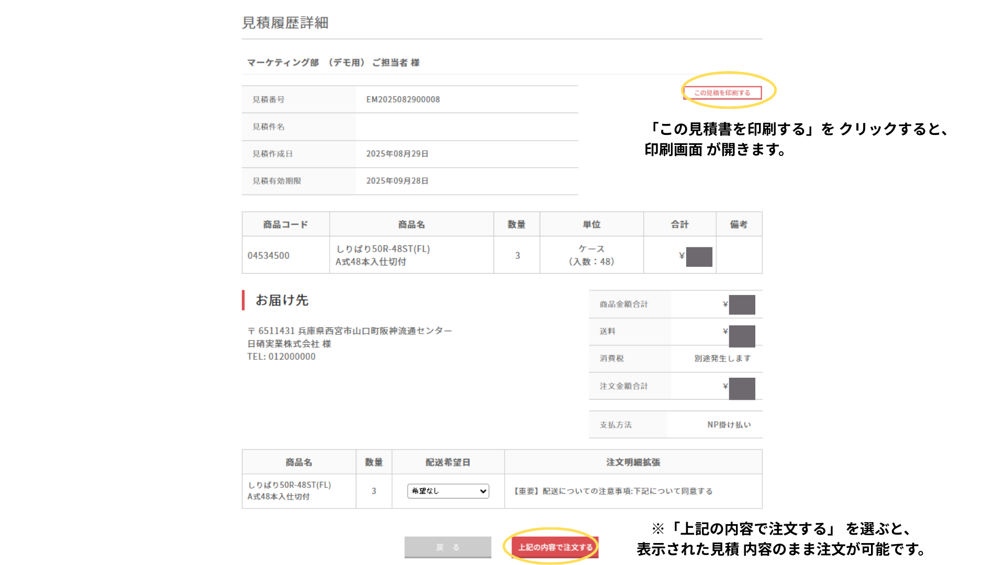Click the 合計 column header
The image size is (1005, 565).
(679, 224)
